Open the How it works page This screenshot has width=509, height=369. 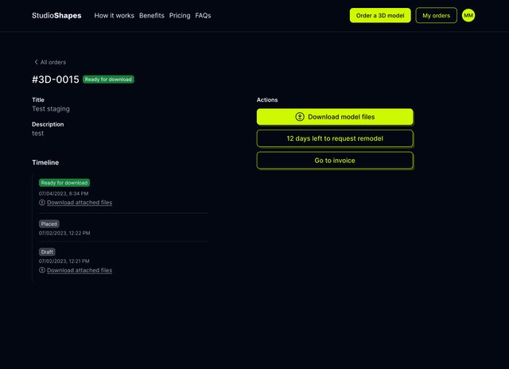[115, 16]
